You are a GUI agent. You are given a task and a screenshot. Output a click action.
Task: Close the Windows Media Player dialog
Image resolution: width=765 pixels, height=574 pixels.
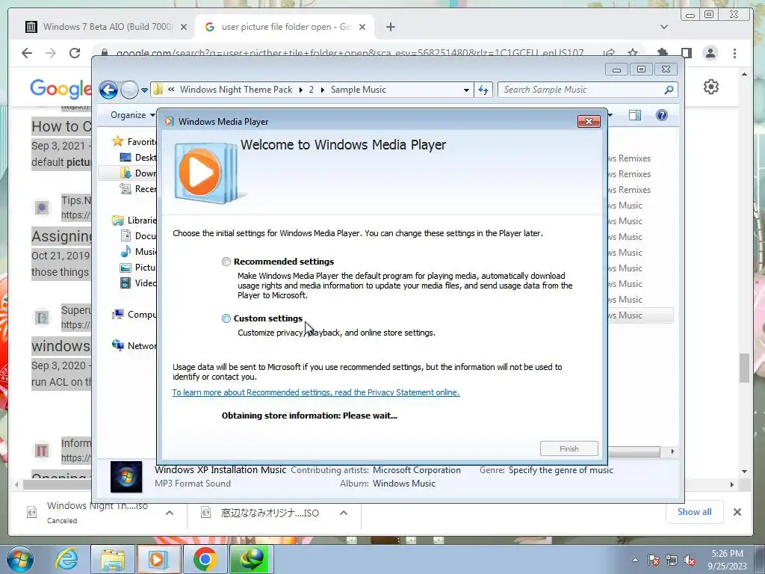coord(589,122)
